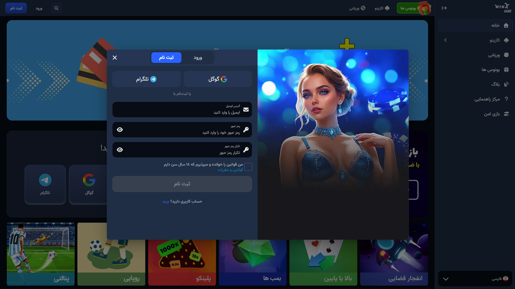Image resolution: width=515 pixels, height=289 pixels.
Task: Open ورزشی in the top navigation
Action: (x=357, y=8)
